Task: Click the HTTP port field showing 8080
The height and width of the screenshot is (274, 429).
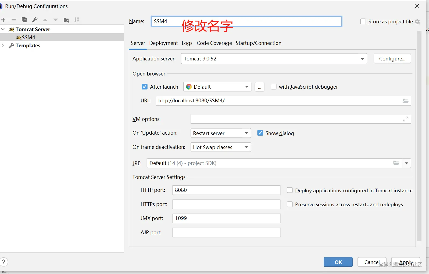Action: 226,190
